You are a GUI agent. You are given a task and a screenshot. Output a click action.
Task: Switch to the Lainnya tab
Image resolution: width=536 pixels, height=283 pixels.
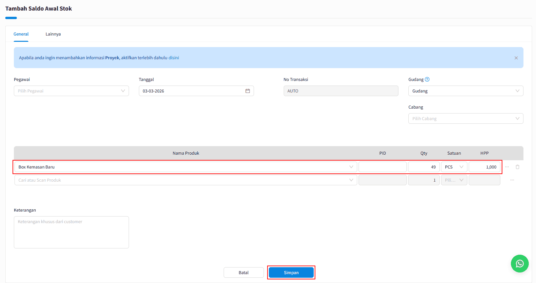(x=53, y=34)
